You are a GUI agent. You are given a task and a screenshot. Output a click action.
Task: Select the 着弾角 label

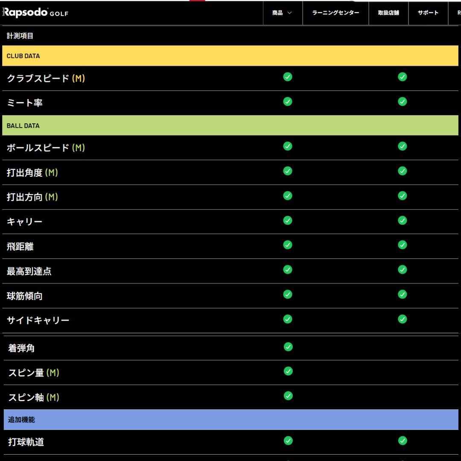click(x=21, y=348)
